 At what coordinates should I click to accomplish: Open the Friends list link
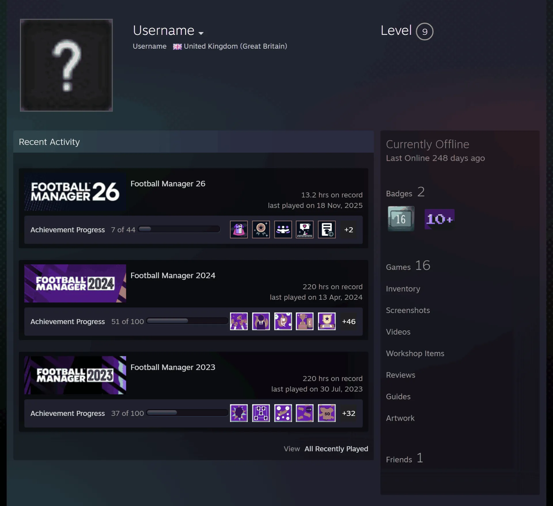point(404,458)
